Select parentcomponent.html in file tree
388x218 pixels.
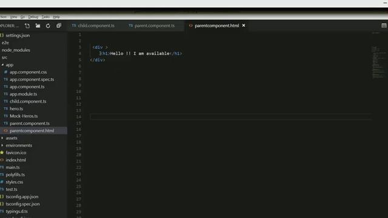tap(32, 131)
